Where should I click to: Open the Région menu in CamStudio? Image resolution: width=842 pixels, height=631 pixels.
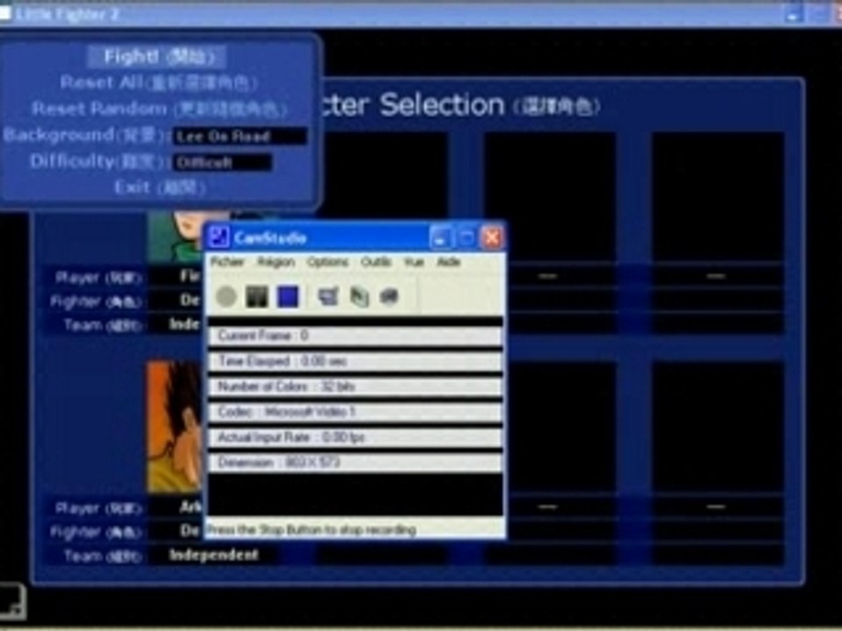pos(276,262)
